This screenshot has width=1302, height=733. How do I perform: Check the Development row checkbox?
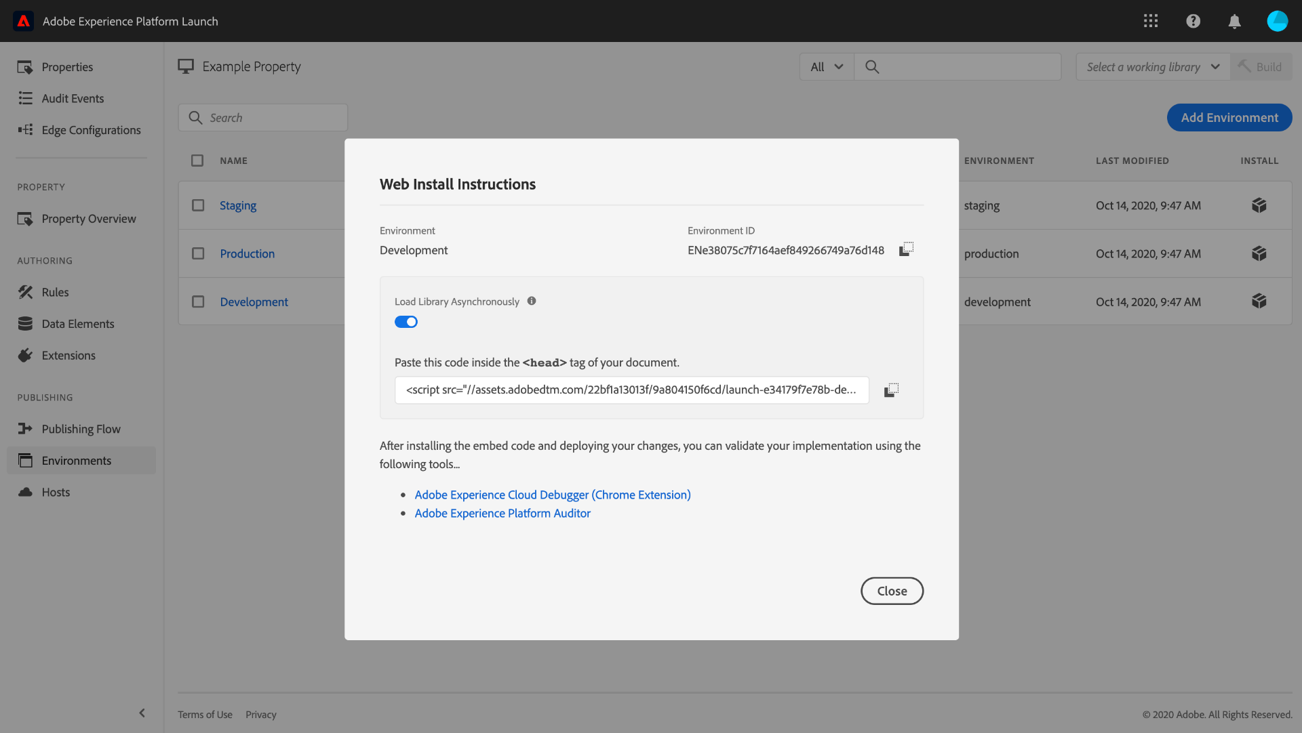(x=198, y=301)
